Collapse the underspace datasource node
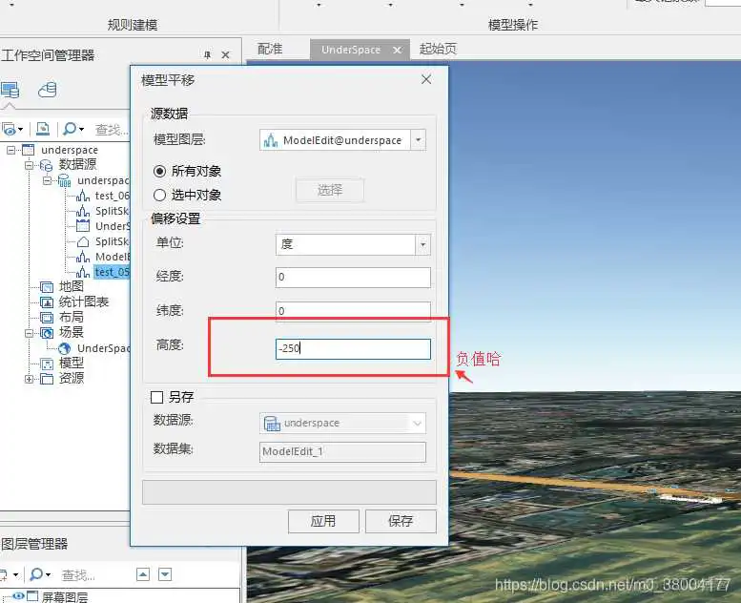The image size is (741, 603). coord(47,180)
